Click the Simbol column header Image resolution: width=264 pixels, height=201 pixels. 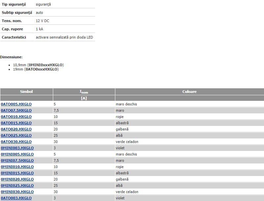tap(26, 92)
